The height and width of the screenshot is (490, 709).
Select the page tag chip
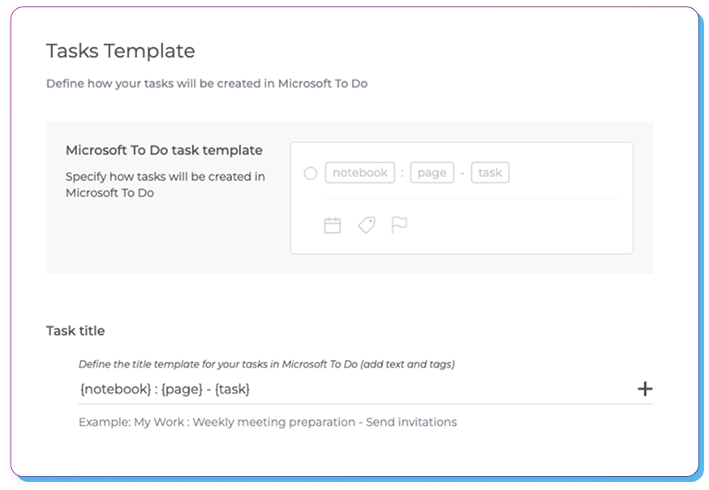(x=432, y=173)
